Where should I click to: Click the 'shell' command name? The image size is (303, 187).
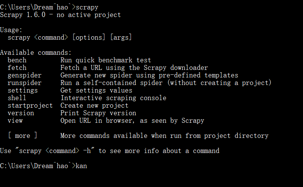coord(17,98)
